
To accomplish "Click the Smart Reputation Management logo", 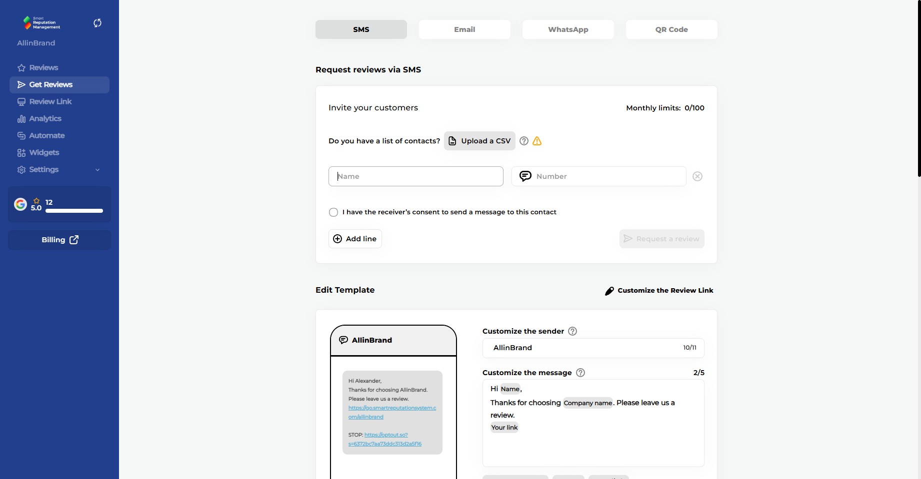I will [x=41, y=23].
